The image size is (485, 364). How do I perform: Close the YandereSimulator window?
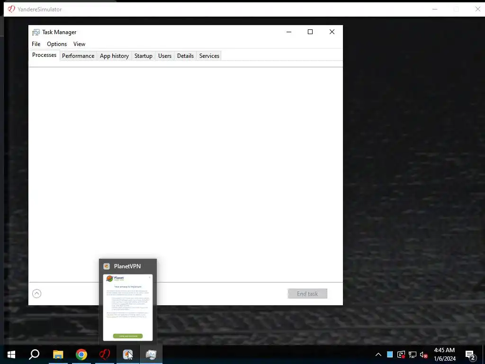477,9
